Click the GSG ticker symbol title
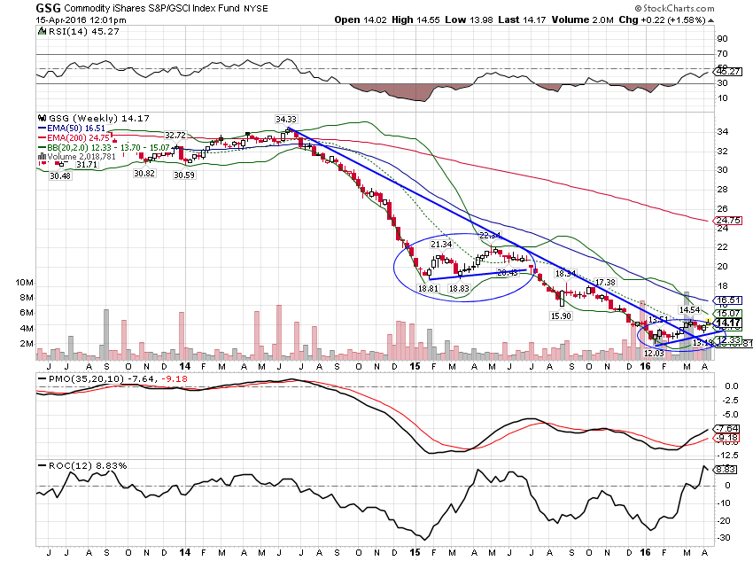 (x=48, y=8)
